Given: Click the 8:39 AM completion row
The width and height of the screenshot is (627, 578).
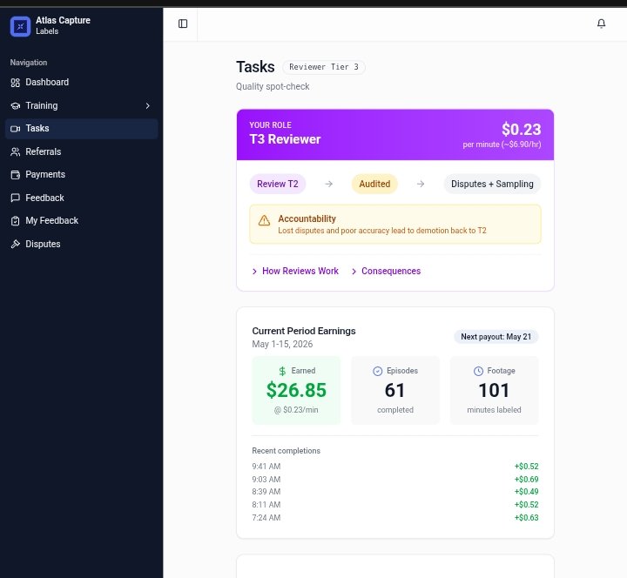Looking at the screenshot, I should (x=395, y=492).
